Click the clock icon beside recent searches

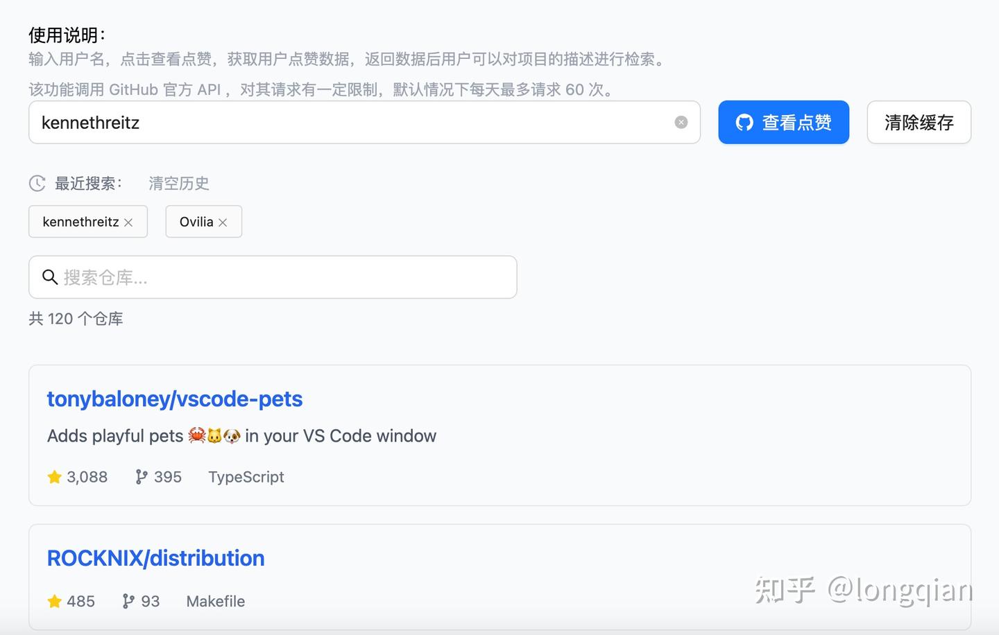(37, 183)
